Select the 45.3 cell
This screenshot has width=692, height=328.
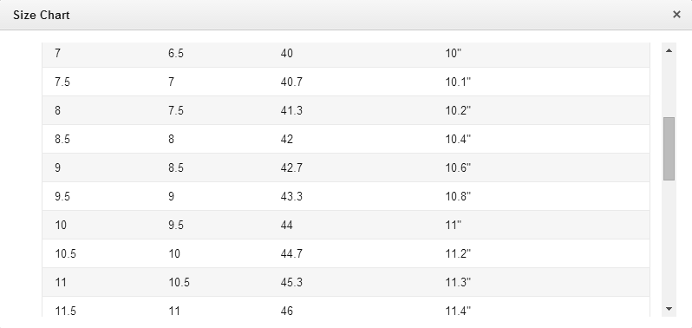click(291, 282)
